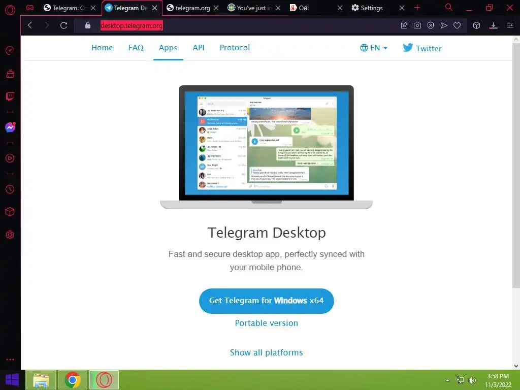This screenshot has height=390, width=520.
Task: Open the Windows Start button
Action: pyautogui.click(x=12, y=380)
